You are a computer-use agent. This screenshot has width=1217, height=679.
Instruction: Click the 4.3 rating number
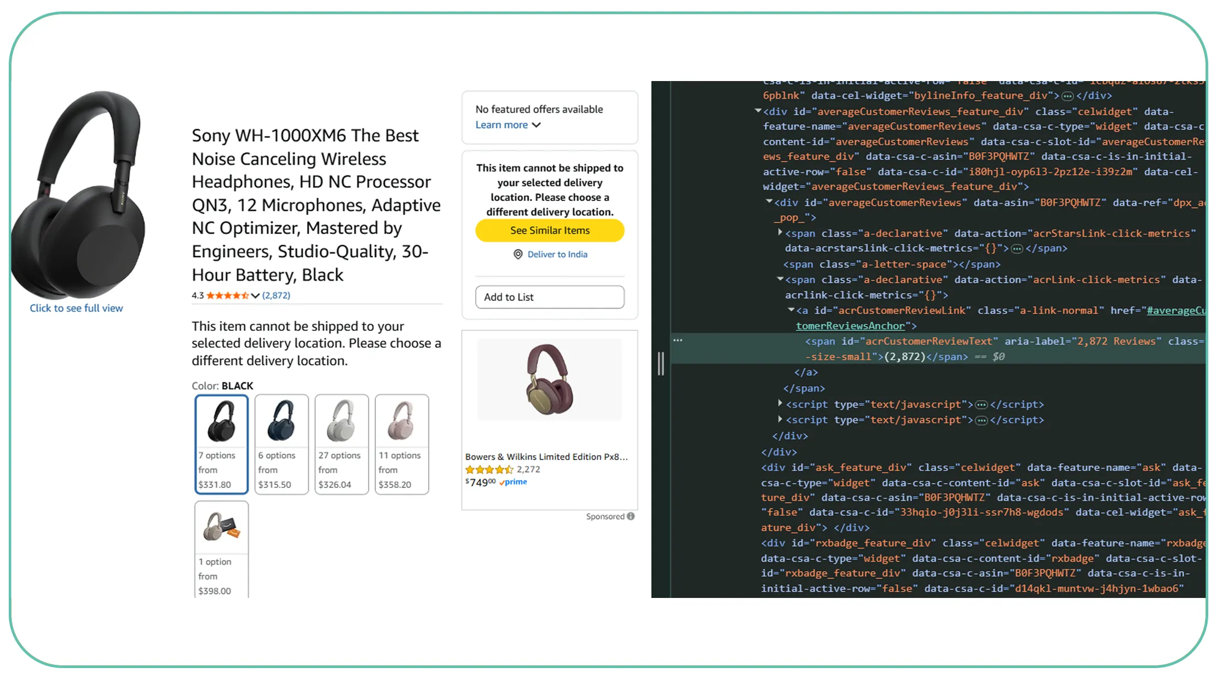pos(198,296)
